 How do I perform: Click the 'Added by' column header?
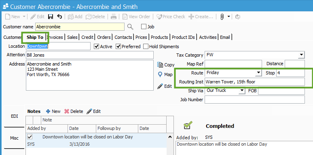click(47, 128)
